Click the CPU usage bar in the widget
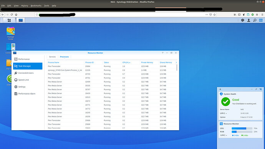This screenshot has height=149, width=265. (x=242, y=128)
